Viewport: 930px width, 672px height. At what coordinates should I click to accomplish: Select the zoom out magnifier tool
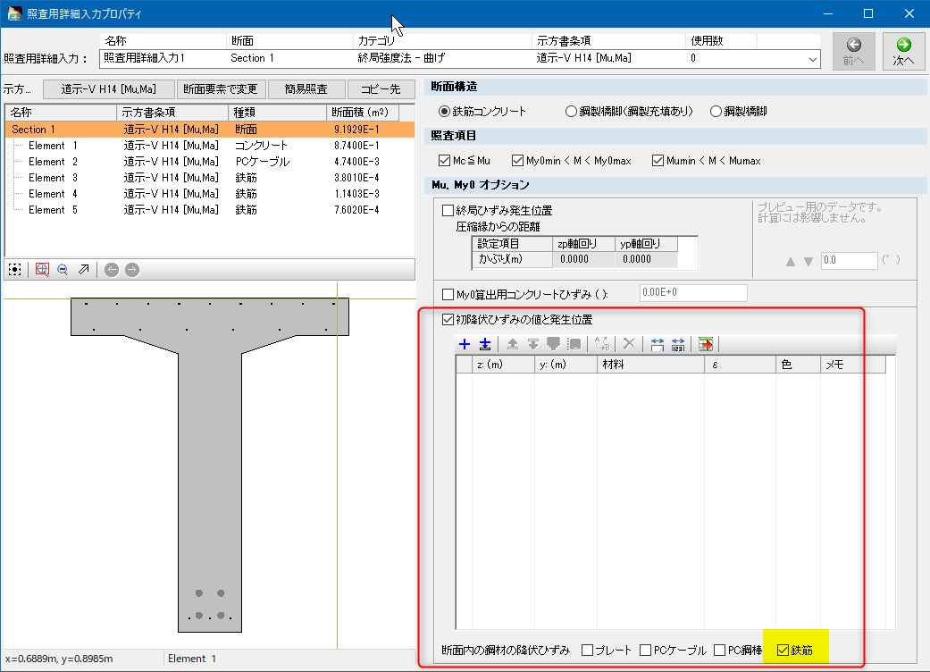pos(63,269)
